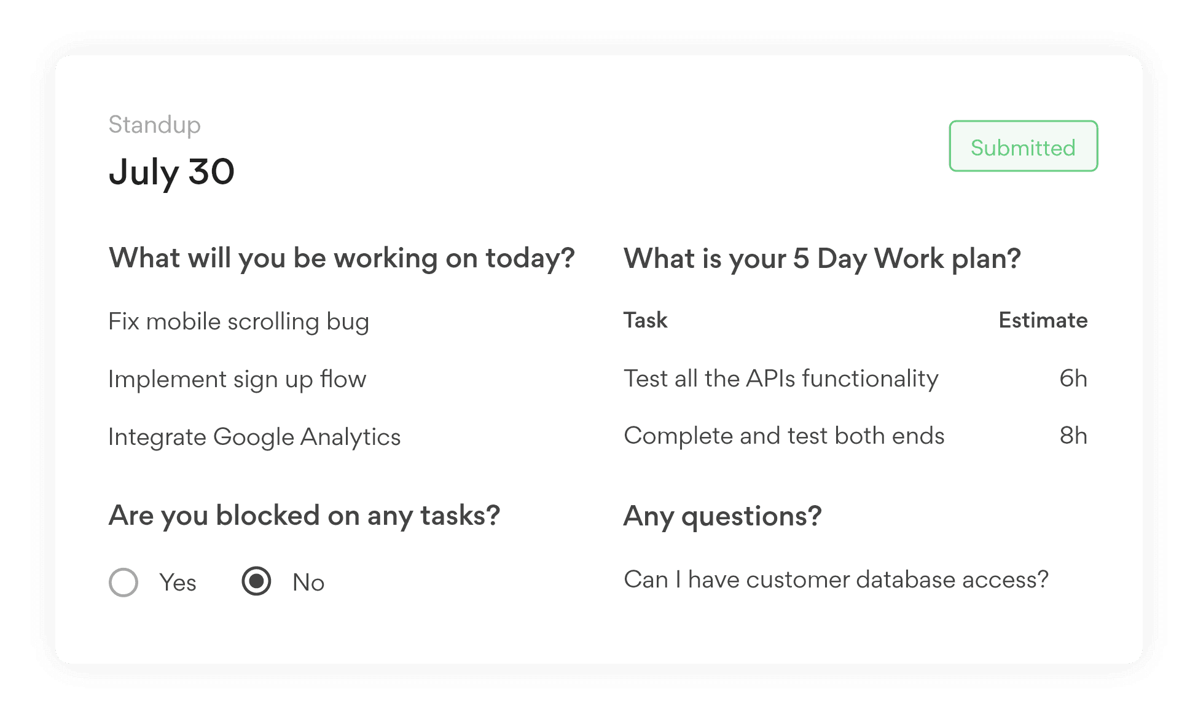Open the Standup label
Image resolution: width=1198 pixels, height=719 pixels.
click(x=154, y=125)
